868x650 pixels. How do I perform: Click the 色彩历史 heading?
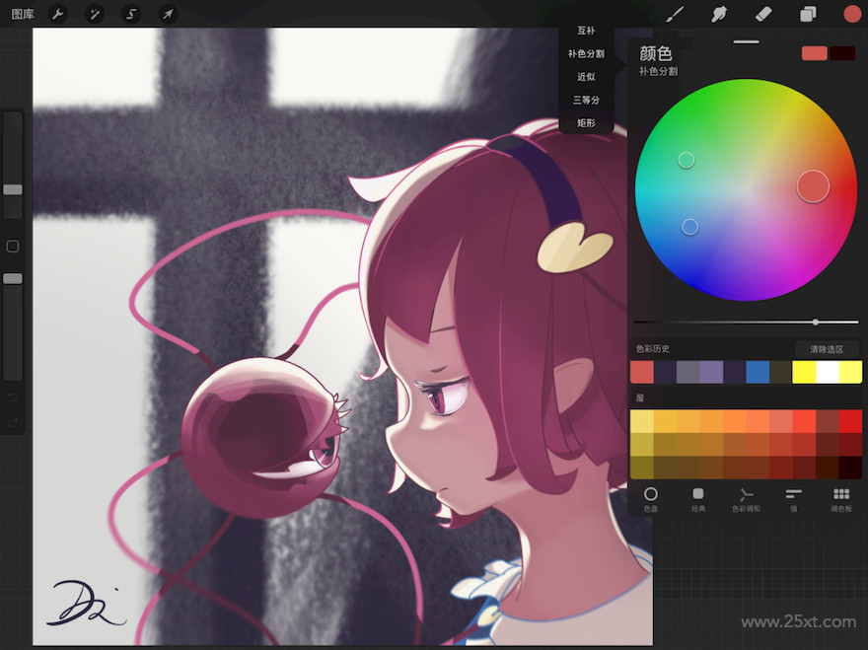click(x=653, y=349)
